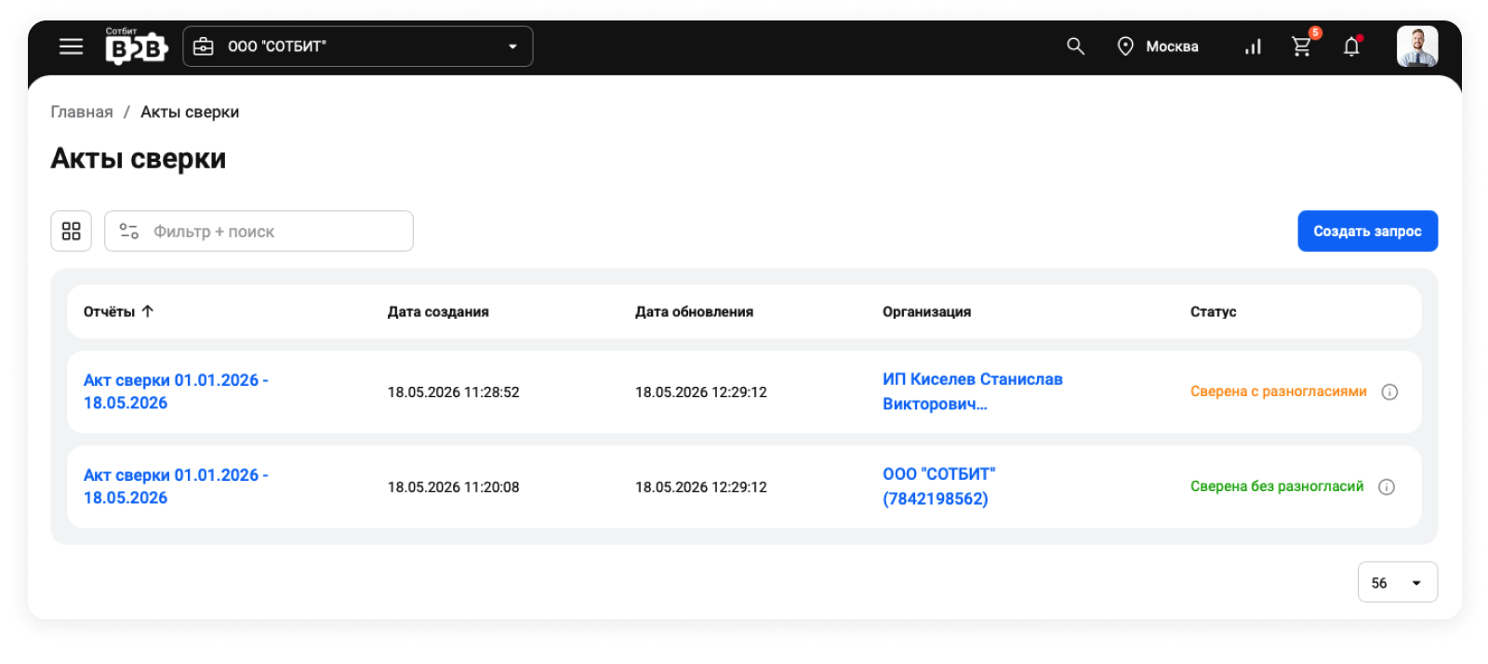This screenshot has height=664, width=1488.
Task: Open ООО "СОТБИТ" (7842198562) organization link
Action: pos(938,486)
